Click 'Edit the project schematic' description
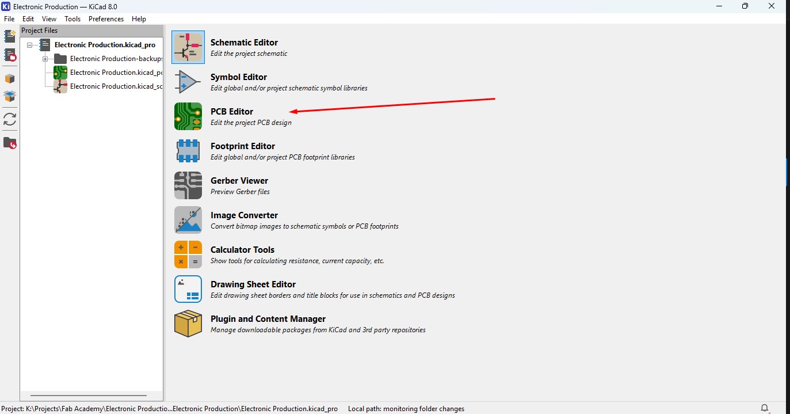This screenshot has width=790, height=414. [x=249, y=54]
